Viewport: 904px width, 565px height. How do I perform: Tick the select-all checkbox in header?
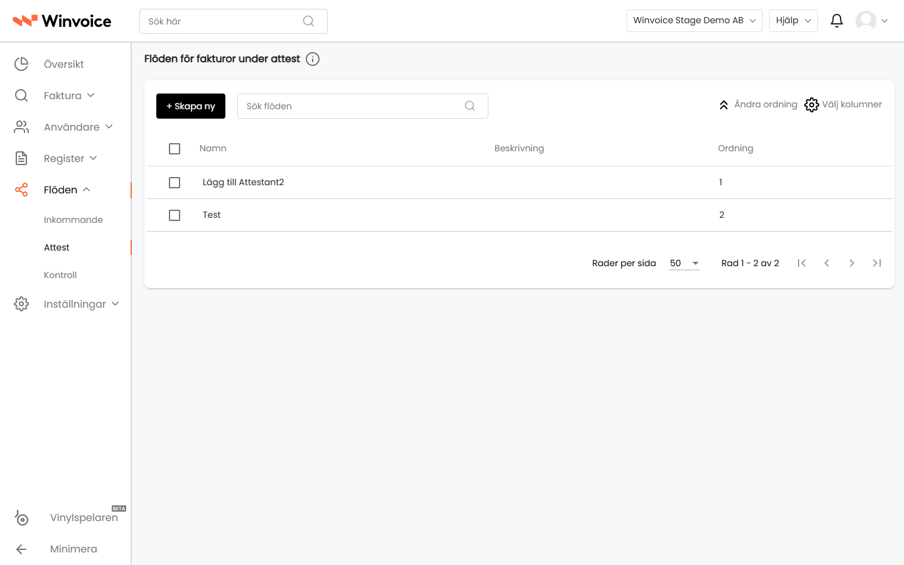(x=175, y=149)
